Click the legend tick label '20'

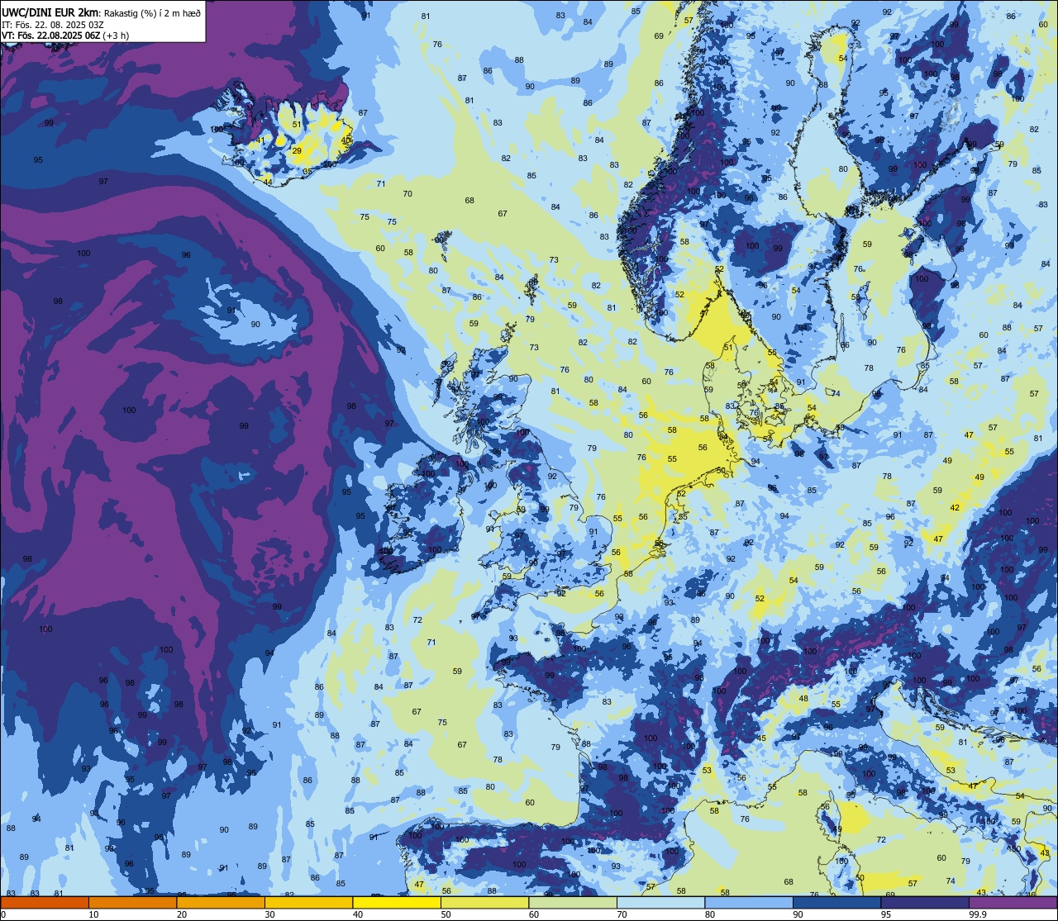(x=182, y=914)
